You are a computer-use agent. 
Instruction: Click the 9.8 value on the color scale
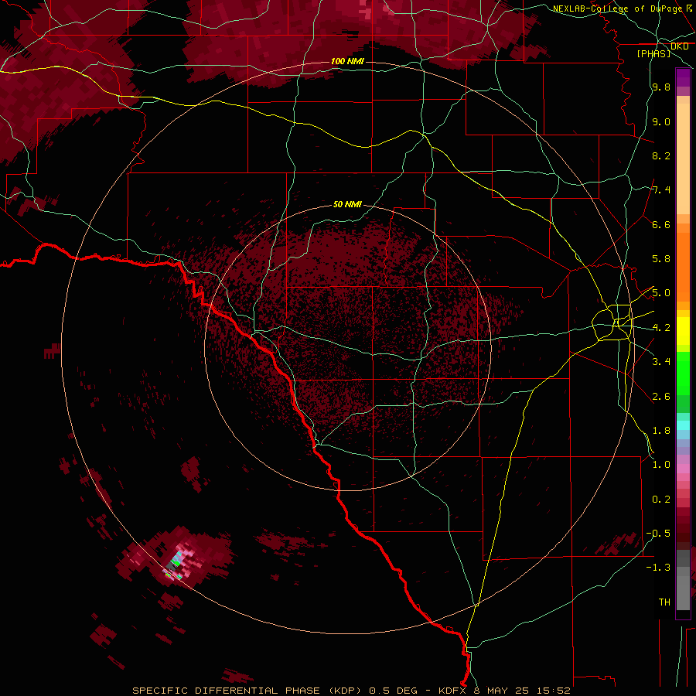point(661,87)
